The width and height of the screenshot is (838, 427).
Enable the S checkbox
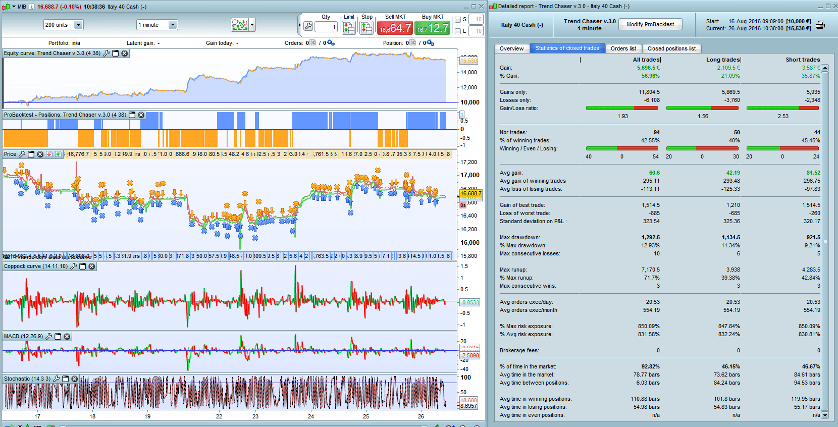pos(458,20)
